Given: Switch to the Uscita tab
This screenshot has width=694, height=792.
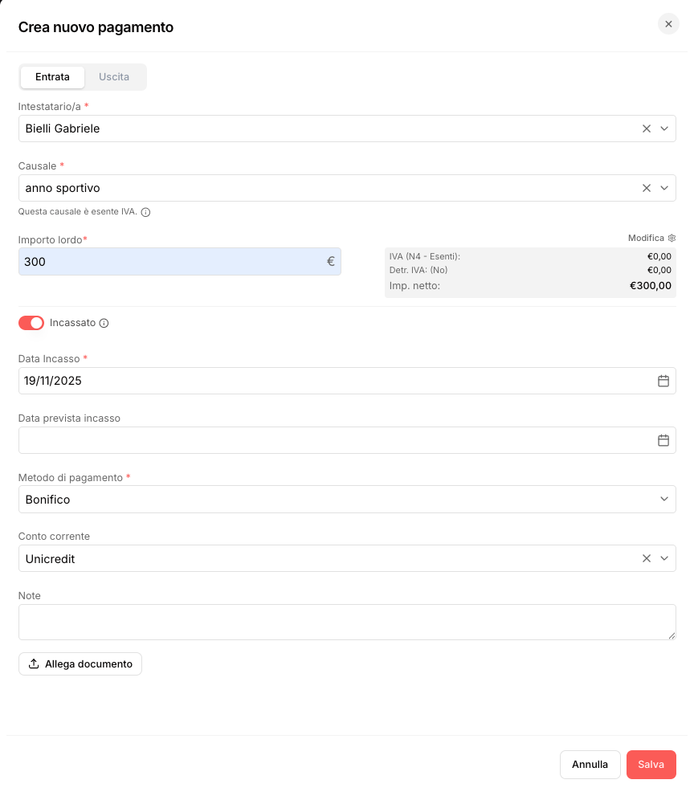Looking at the screenshot, I should (x=114, y=77).
